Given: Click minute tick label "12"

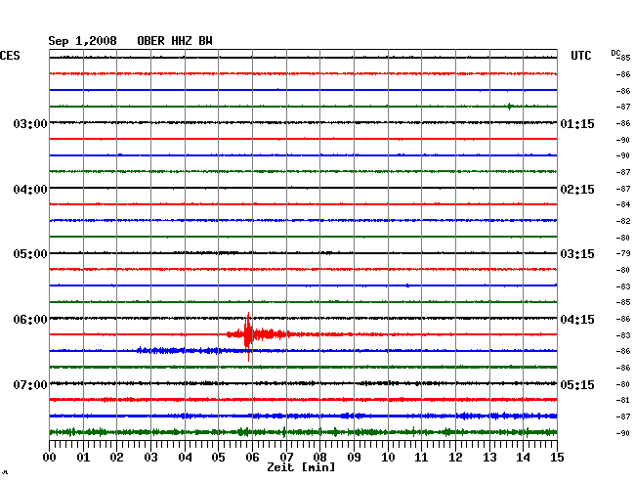Looking at the screenshot, I should [x=455, y=458].
